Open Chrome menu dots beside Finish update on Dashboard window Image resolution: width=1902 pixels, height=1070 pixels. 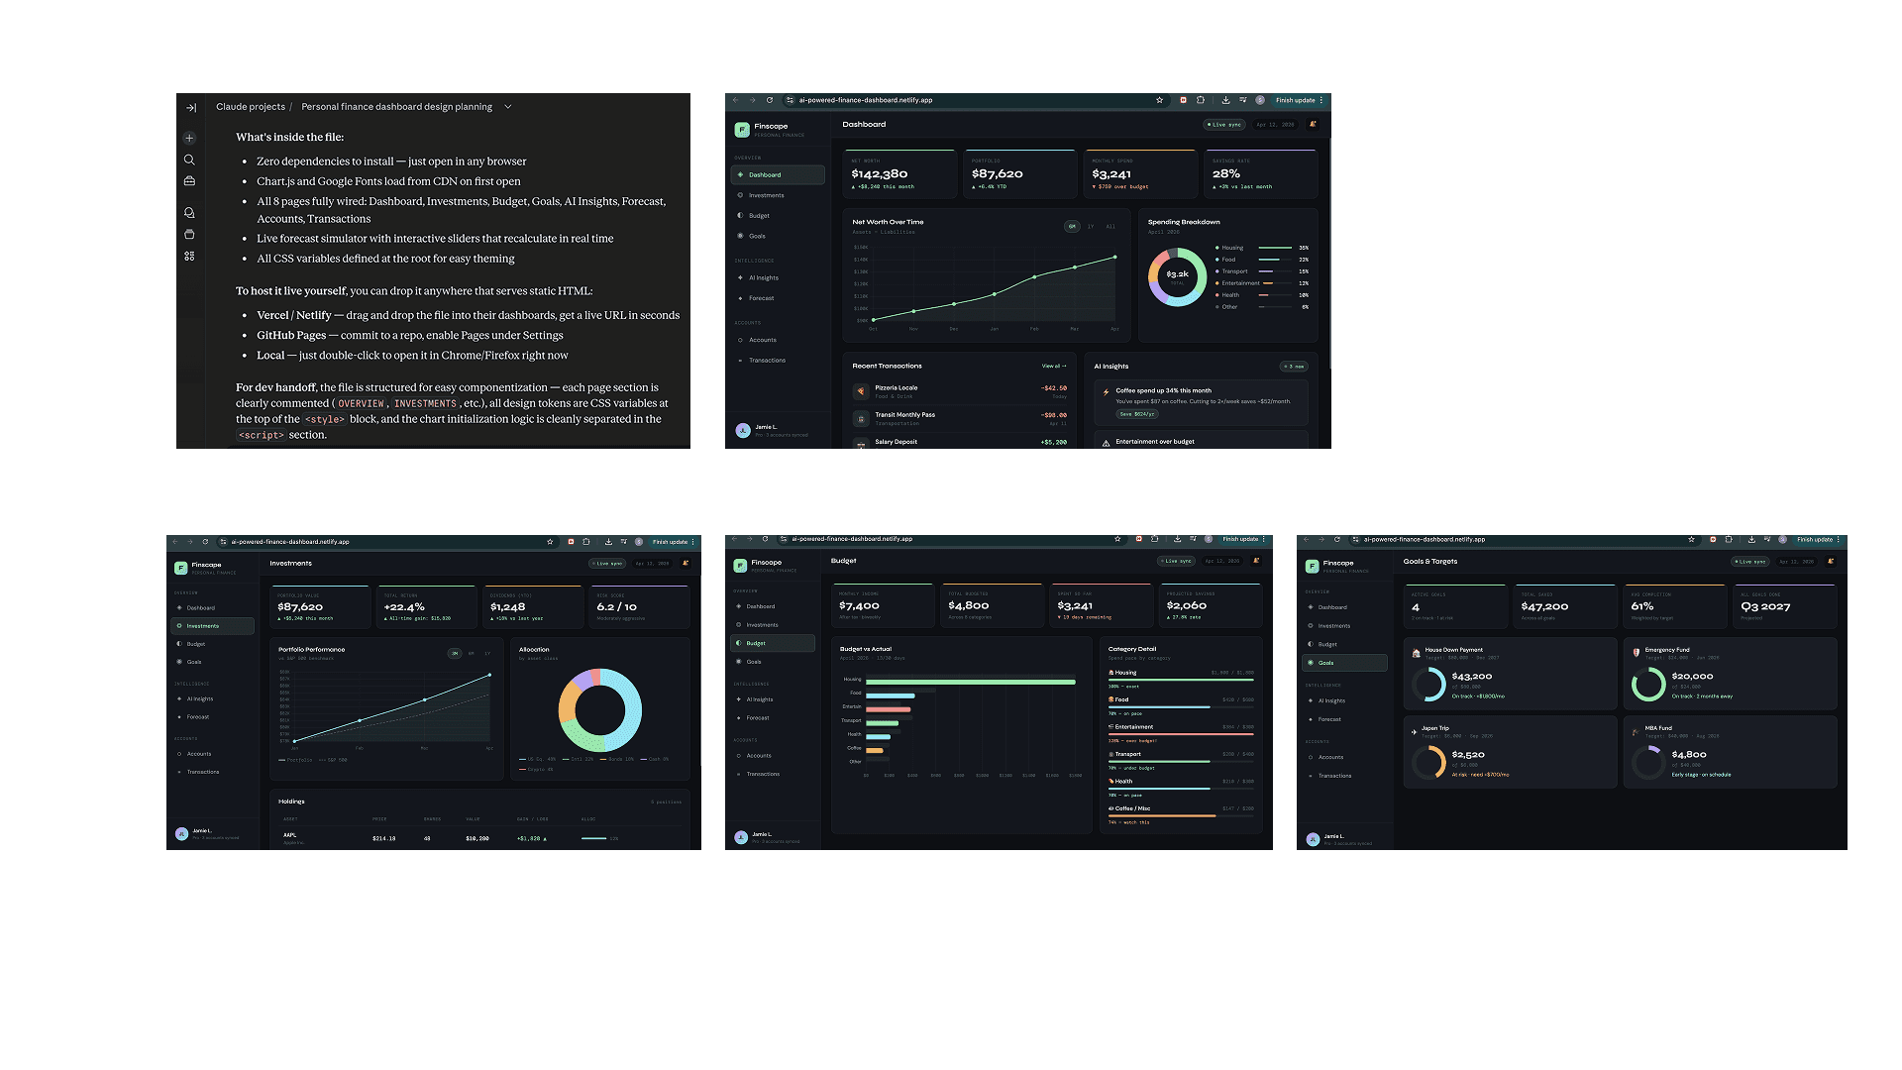(1321, 100)
